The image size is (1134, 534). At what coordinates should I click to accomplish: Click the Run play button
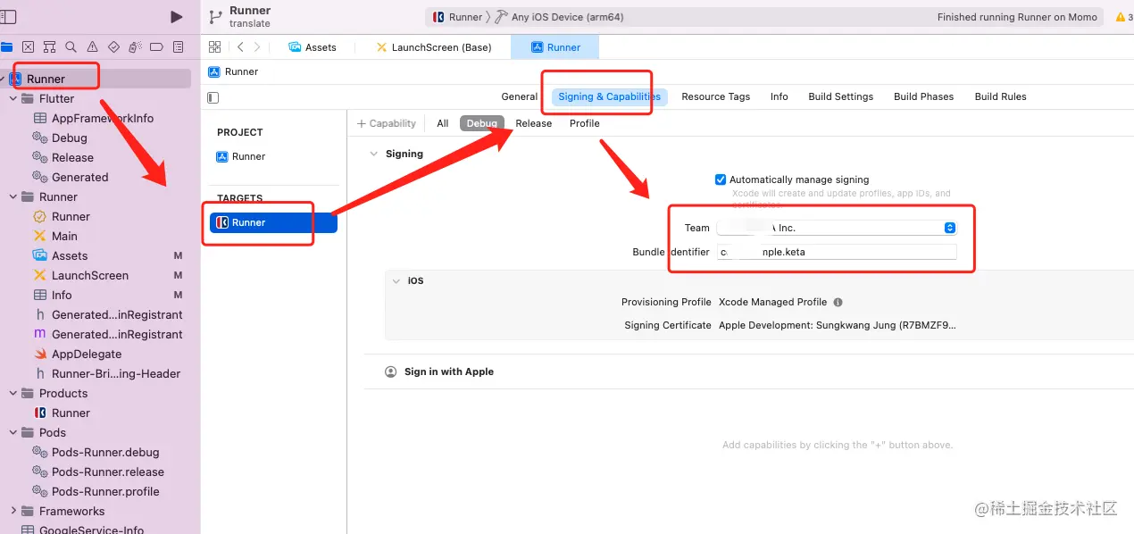pos(176,17)
